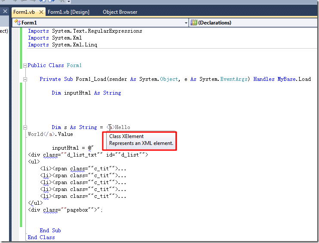Click the End Class line
This screenshot has width=319, height=243.
click(x=41, y=237)
